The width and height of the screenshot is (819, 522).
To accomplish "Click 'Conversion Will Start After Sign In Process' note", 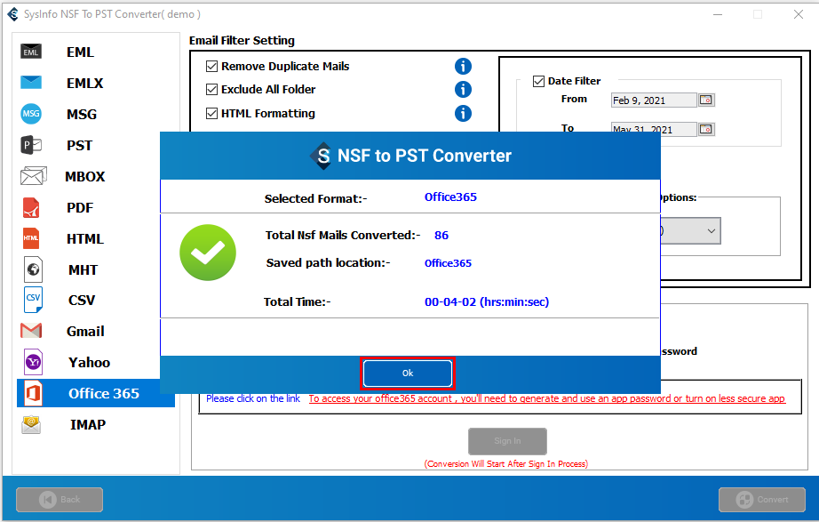I will click(x=506, y=464).
